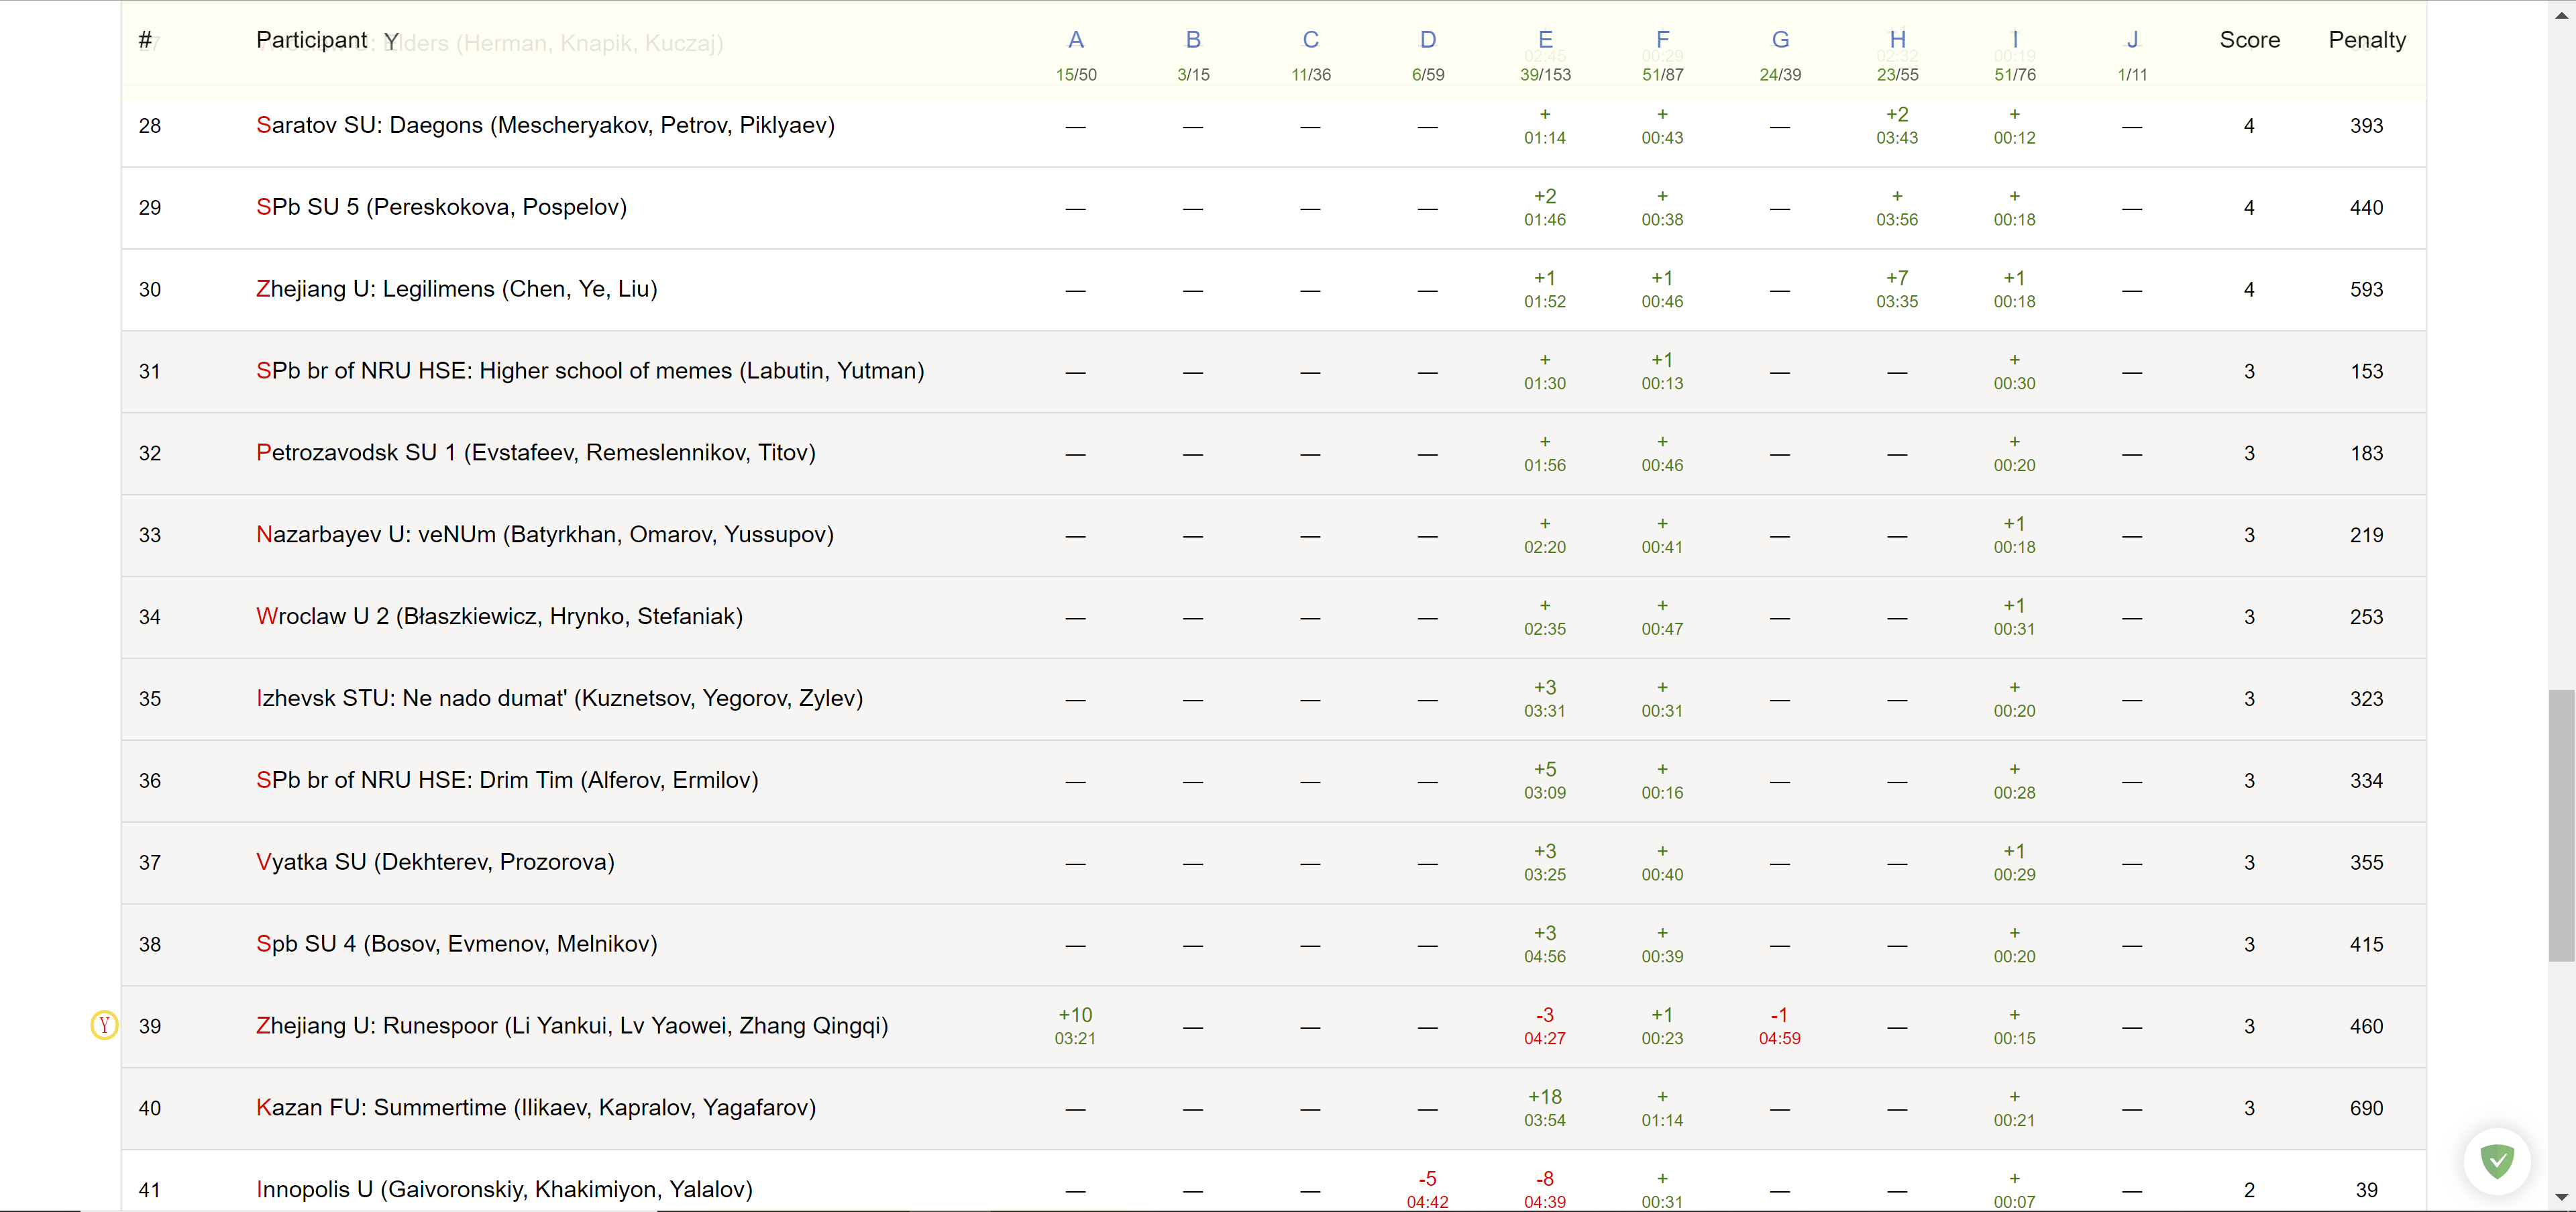The image size is (2576, 1212).
Task: Open problem A column header link
Action: (1075, 40)
